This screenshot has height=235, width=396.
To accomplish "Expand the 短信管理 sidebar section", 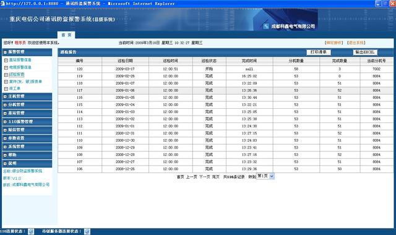I will 5,130.
